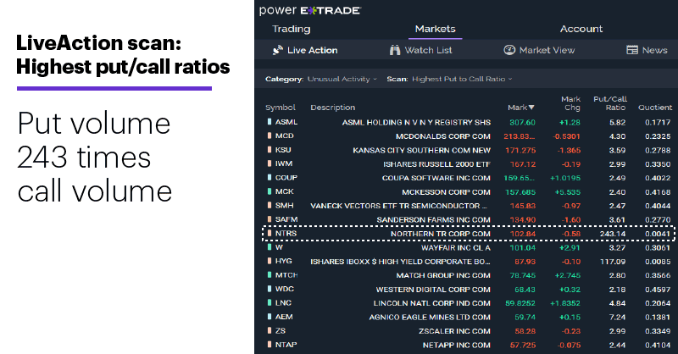The height and width of the screenshot is (354, 678).
Task: Click NORTHERN TR CORP COM description
Action: click(x=441, y=234)
